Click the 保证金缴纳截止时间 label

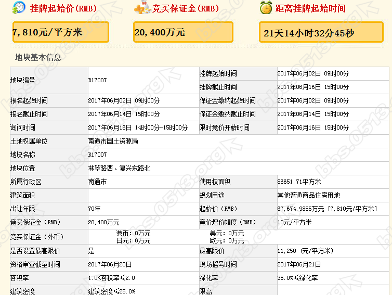point(228,114)
